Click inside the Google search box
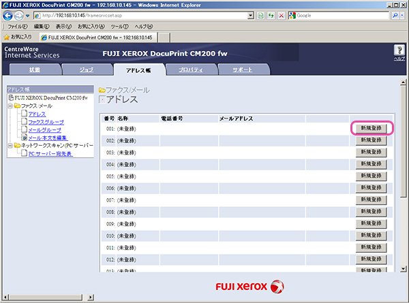Screen dimensions: 409x303 coord(342,15)
